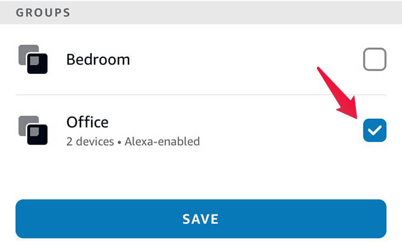This screenshot has height=248, width=402.
Task: Click the SAVE text label
Action: tap(200, 219)
